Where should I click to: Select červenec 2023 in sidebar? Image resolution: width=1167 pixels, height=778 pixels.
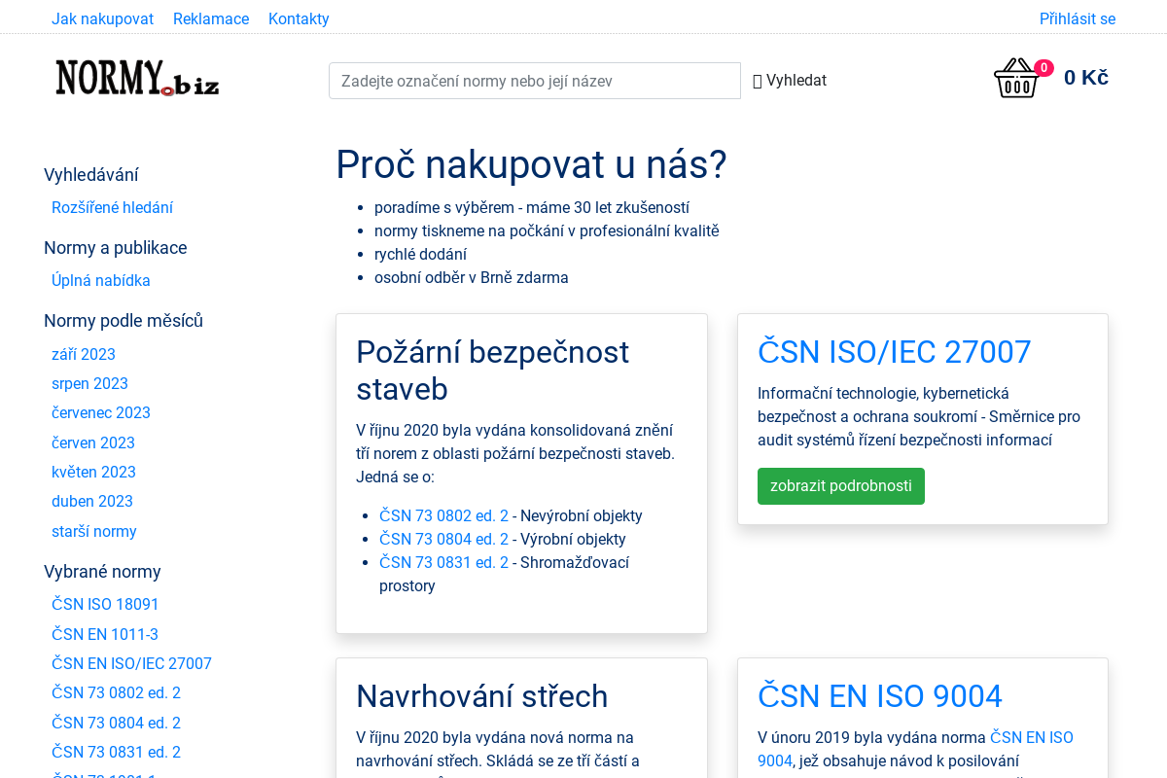[100, 412]
